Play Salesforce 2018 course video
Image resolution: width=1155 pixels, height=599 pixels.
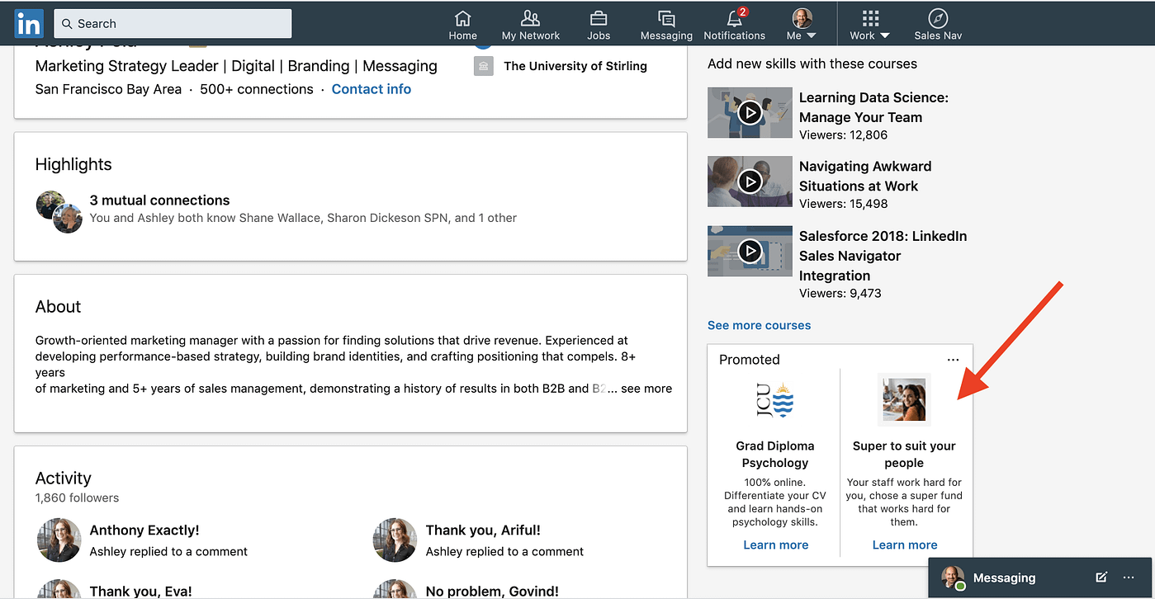tap(750, 250)
